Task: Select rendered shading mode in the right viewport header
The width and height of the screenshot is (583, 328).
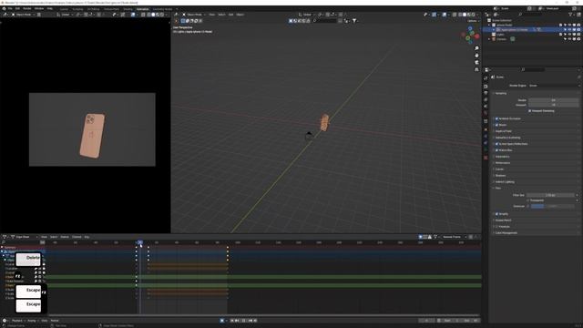Action: coord(474,15)
